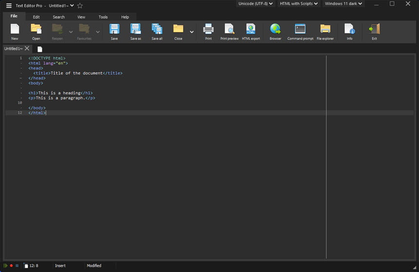The height and width of the screenshot is (272, 419).
Task: Open the Unicode (UTF-8) encoding dropdown
Action: coord(255,3)
